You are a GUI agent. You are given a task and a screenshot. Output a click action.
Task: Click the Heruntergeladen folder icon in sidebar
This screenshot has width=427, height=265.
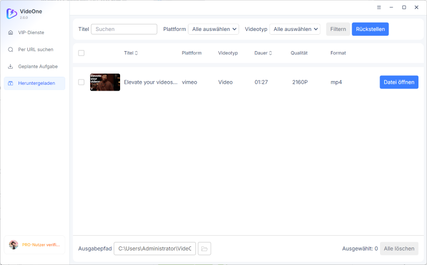[11, 83]
